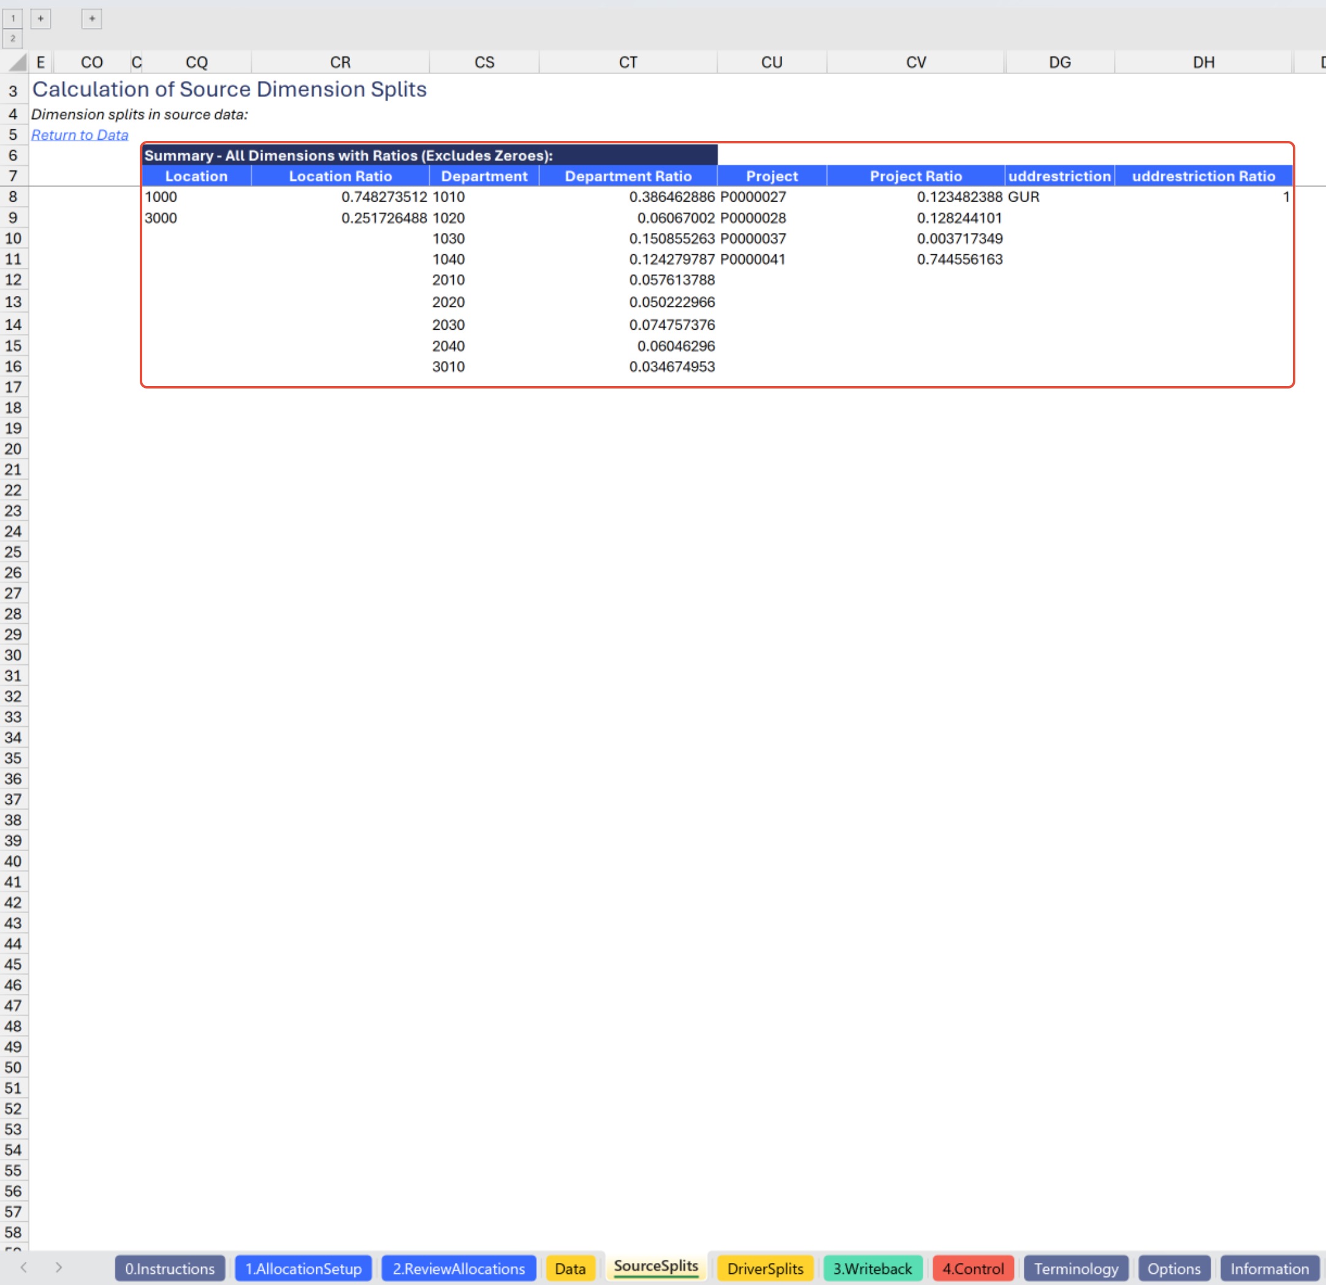
Task: Select column header CR
Action: pos(340,63)
